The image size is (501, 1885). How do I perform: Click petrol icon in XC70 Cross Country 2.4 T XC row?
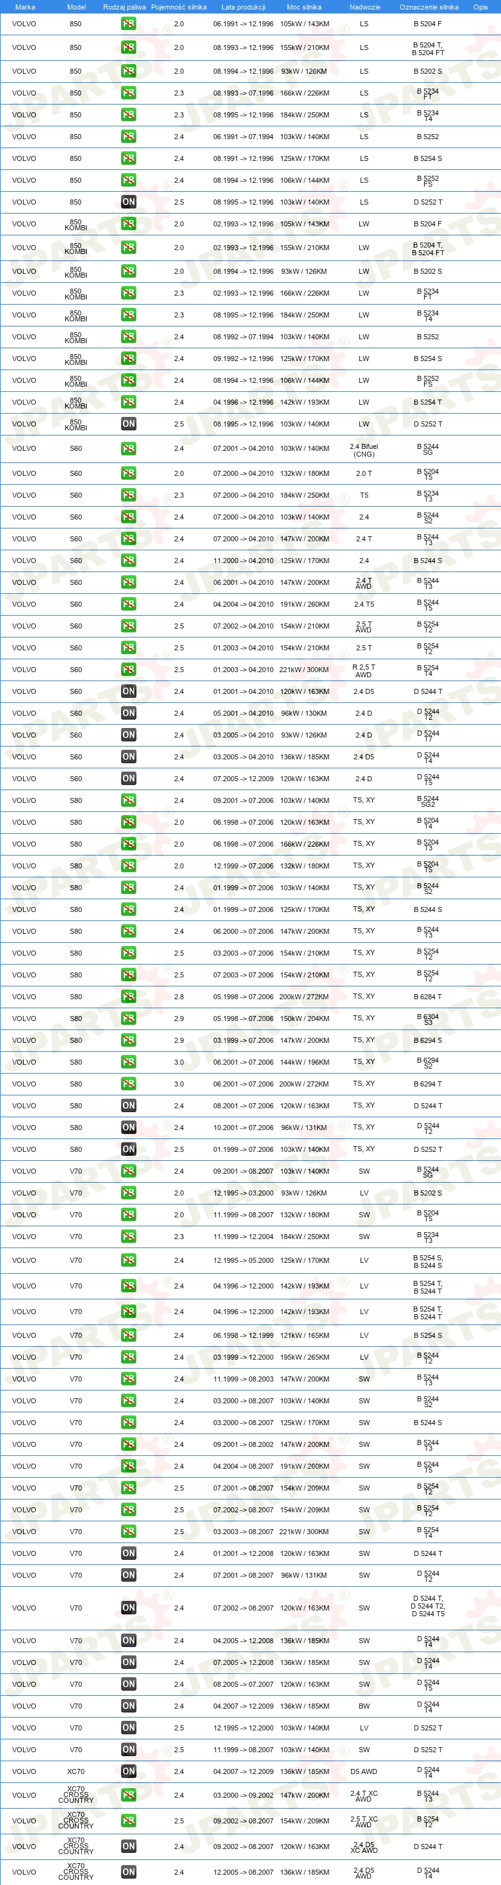[x=129, y=1795]
